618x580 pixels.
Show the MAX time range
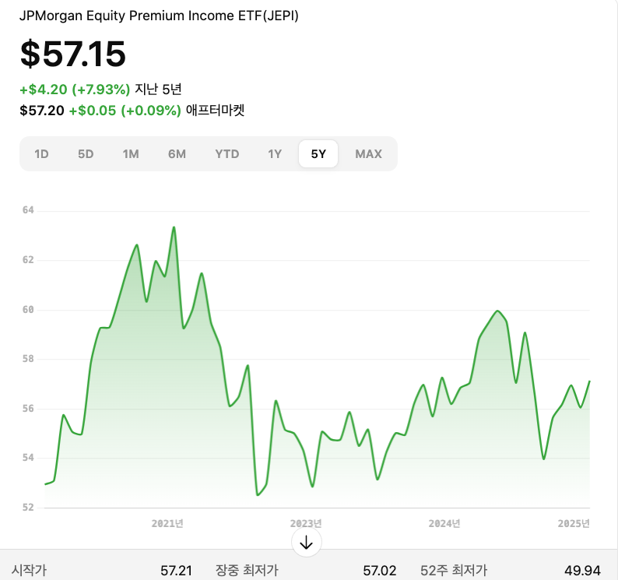(x=368, y=154)
